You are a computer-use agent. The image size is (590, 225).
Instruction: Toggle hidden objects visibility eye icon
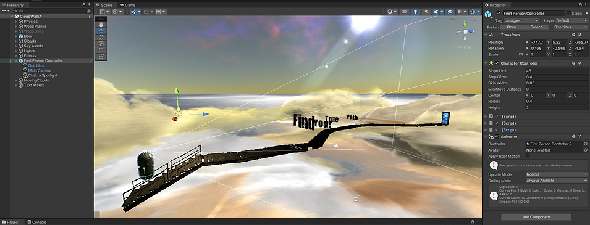[x=450, y=12]
